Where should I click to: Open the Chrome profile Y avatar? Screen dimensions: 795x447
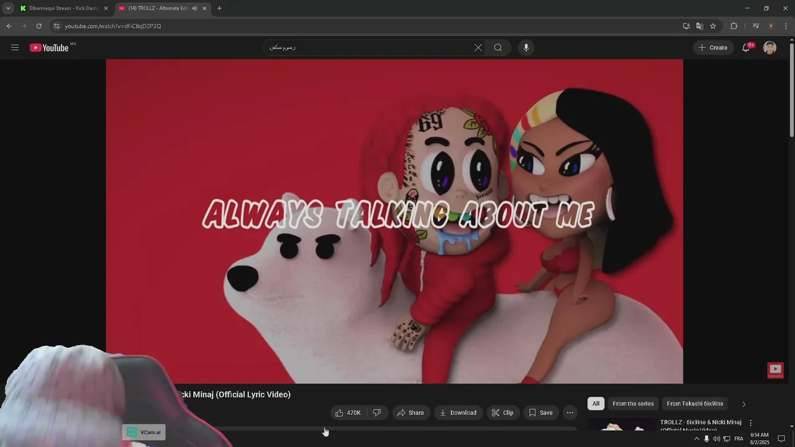click(x=771, y=26)
